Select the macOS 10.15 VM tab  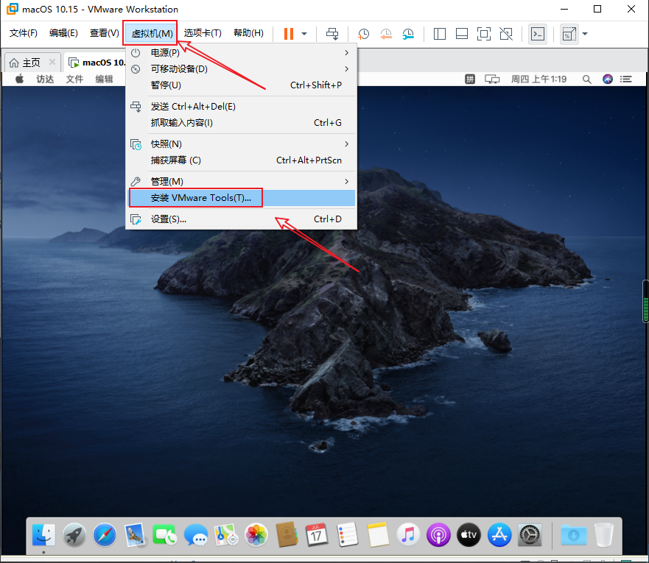pos(96,63)
